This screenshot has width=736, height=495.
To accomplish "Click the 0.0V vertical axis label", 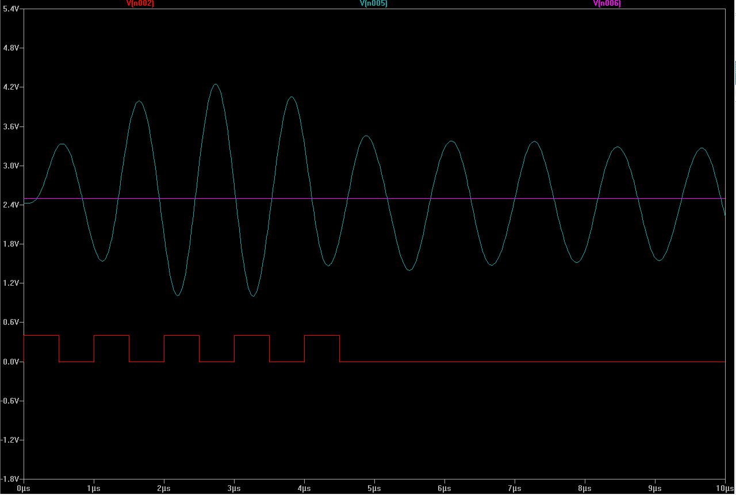I will 11,362.
